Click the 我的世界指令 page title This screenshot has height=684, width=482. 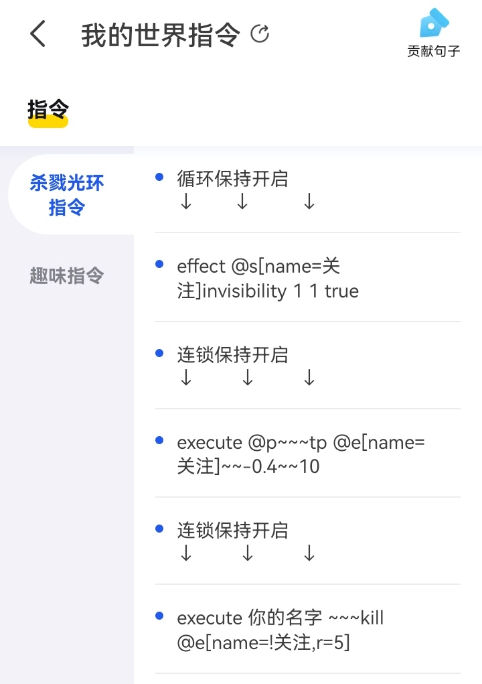pos(160,34)
